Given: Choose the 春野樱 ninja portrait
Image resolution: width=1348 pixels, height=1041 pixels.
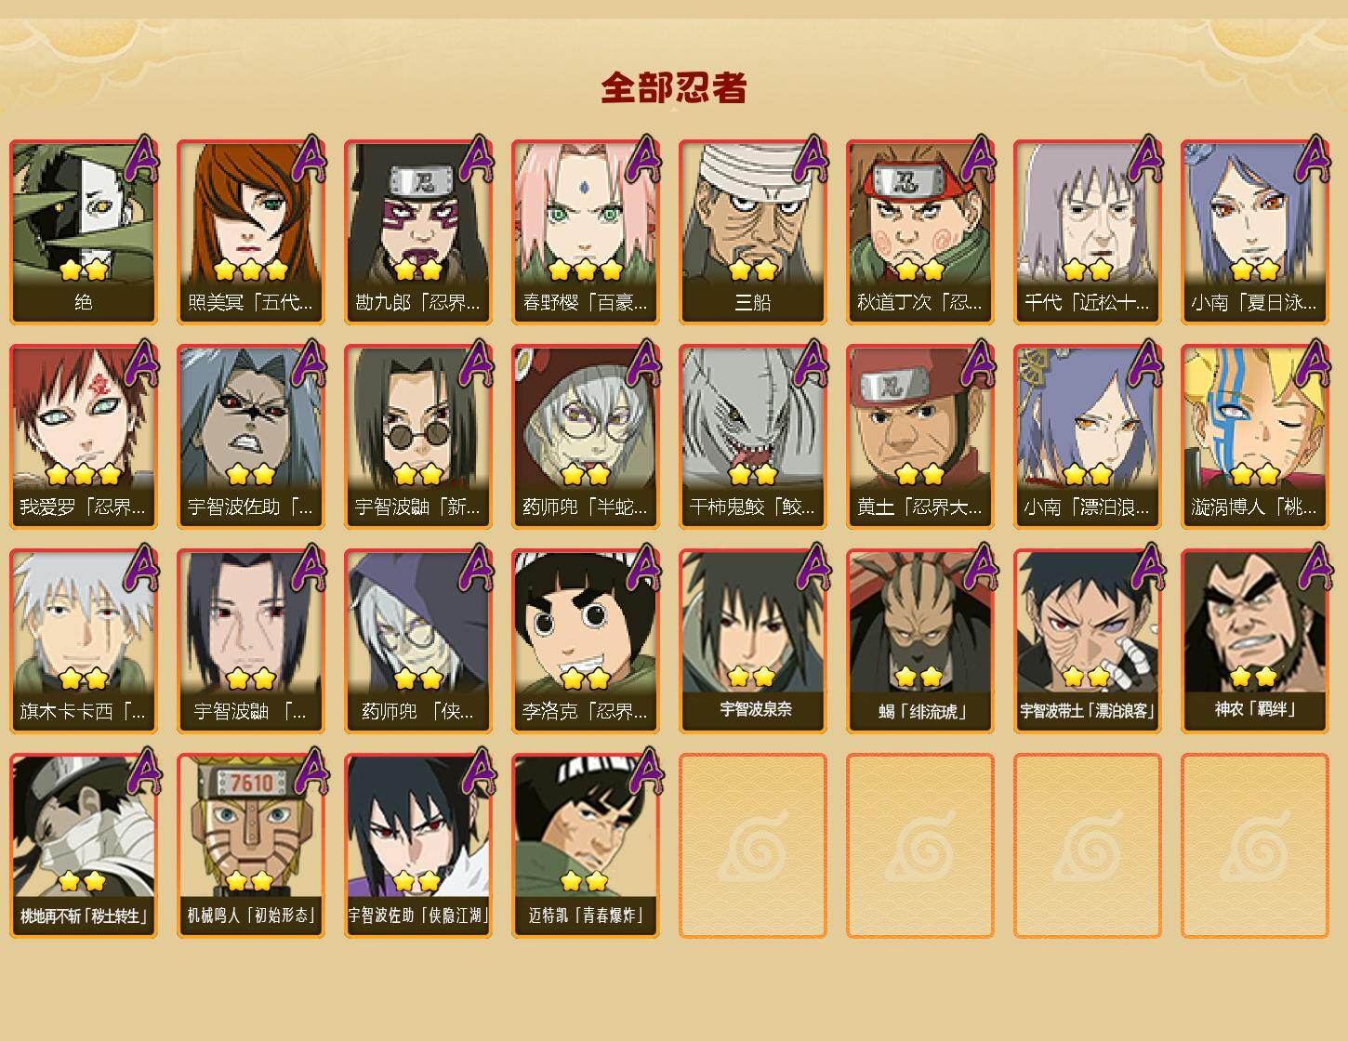Looking at the screenshot, I should coord(586,231).
